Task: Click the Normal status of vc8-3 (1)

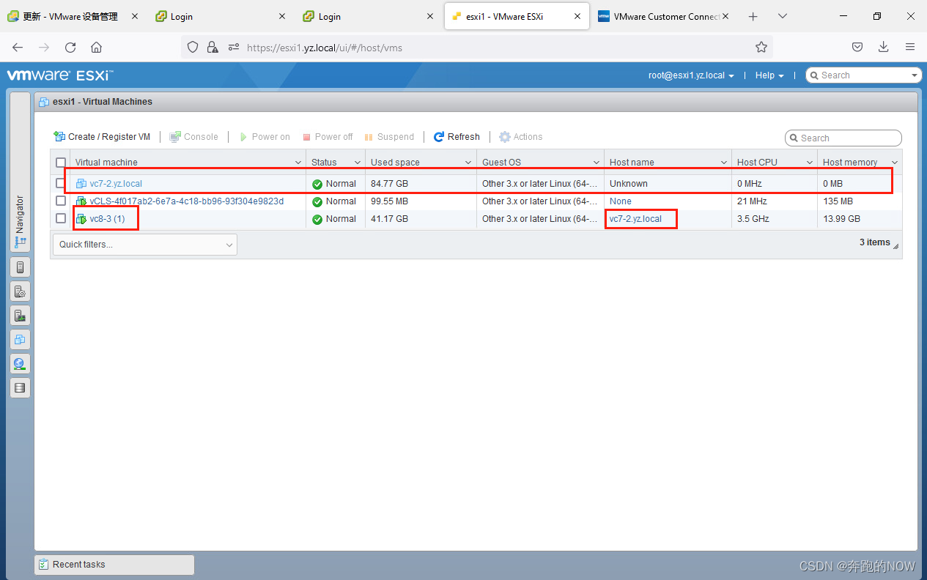Action: point(334,219)
